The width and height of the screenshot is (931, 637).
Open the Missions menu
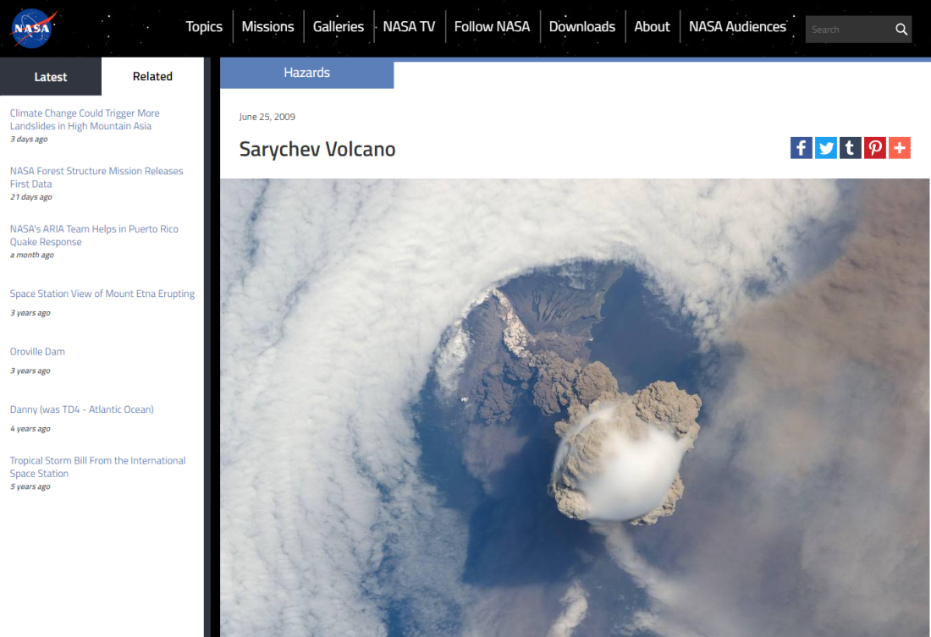pyautogui.click(x=267, y=27)
